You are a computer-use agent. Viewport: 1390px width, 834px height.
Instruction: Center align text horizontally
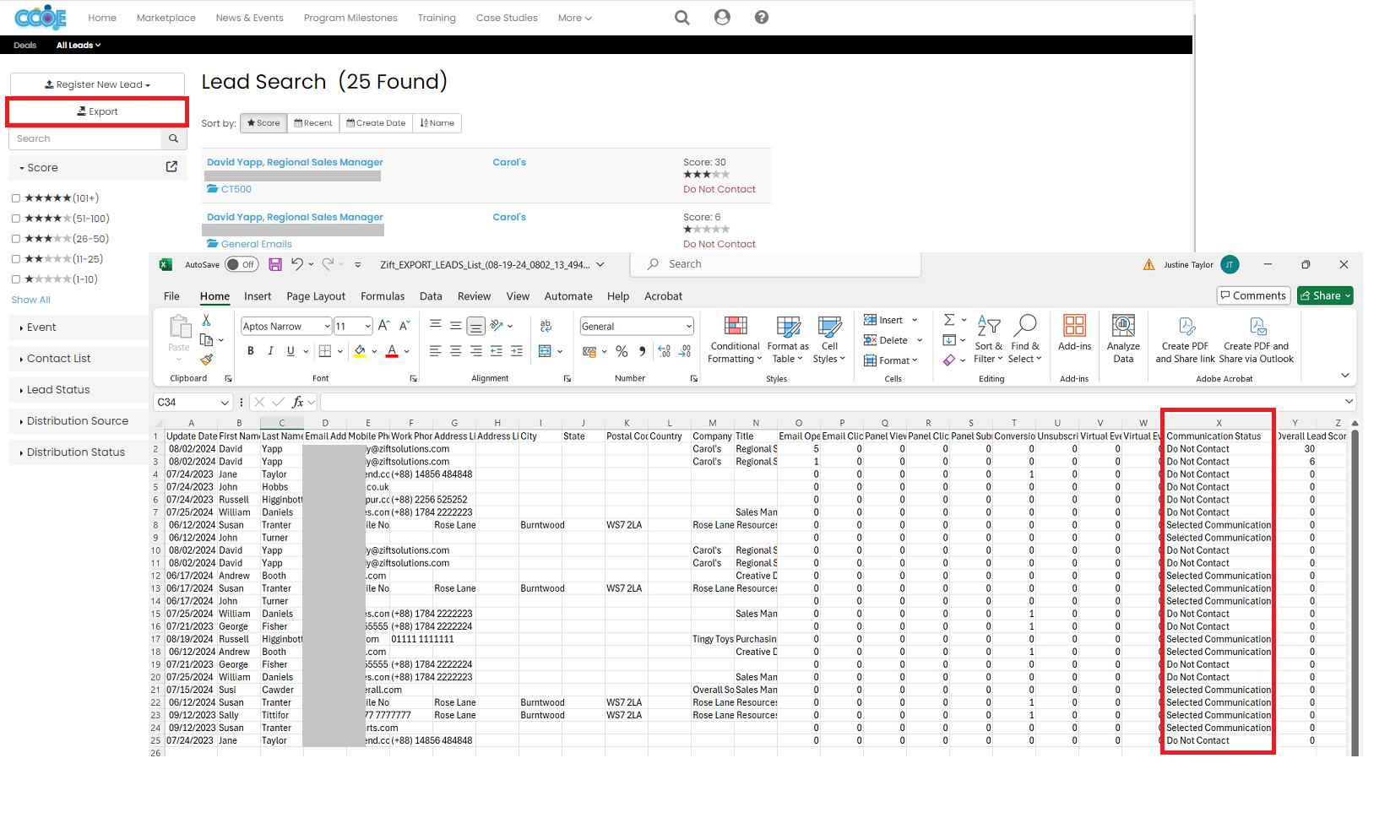point(456,351)
